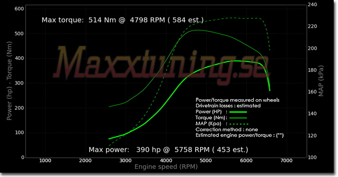Click the 6000 RPM x-axis tick label
The width and height of the screenshot is (338, 177).
click(x=246, y=161)
